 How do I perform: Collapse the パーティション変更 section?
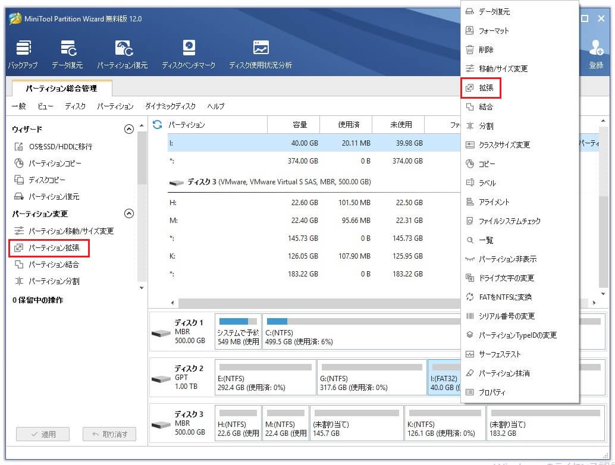pyautogui.click(x=129, y=213)
